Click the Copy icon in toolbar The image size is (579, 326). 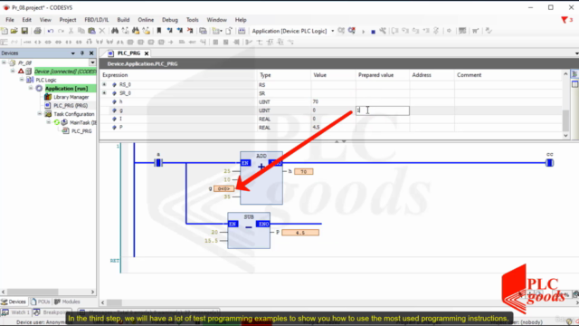click(81, 31)
